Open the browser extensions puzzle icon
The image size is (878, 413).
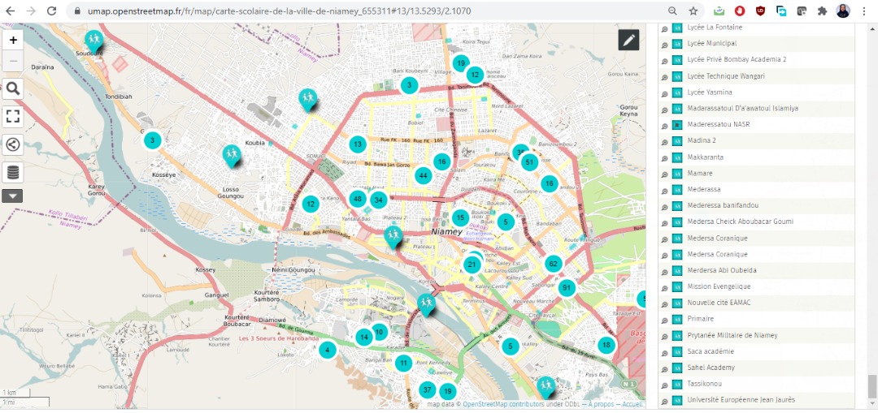pyautogui.click(x=822, y=11)
